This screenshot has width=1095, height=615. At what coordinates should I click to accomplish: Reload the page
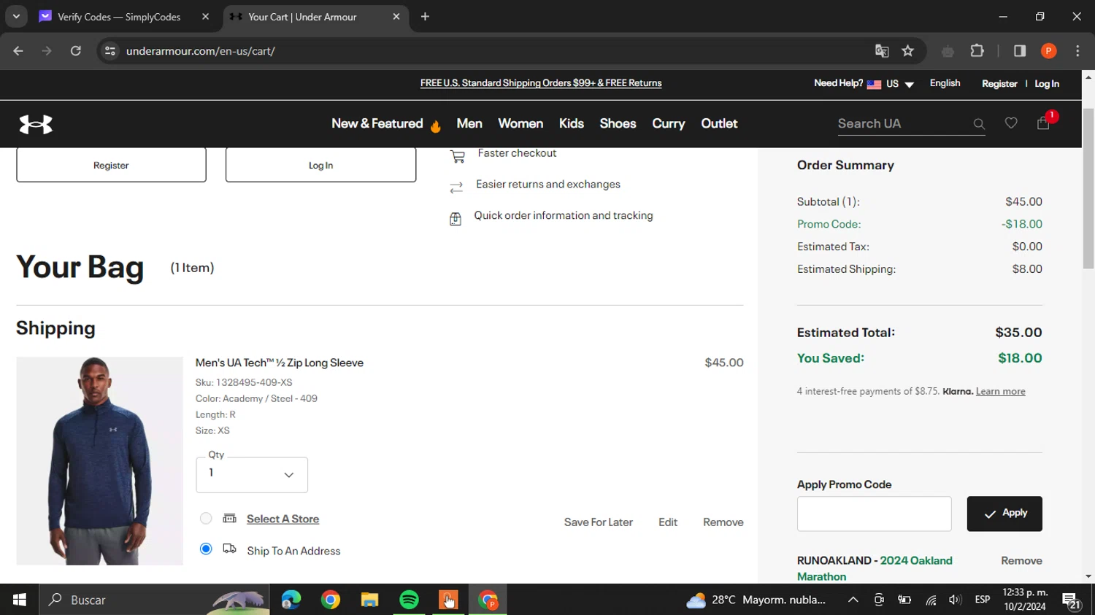pos(76,51)
